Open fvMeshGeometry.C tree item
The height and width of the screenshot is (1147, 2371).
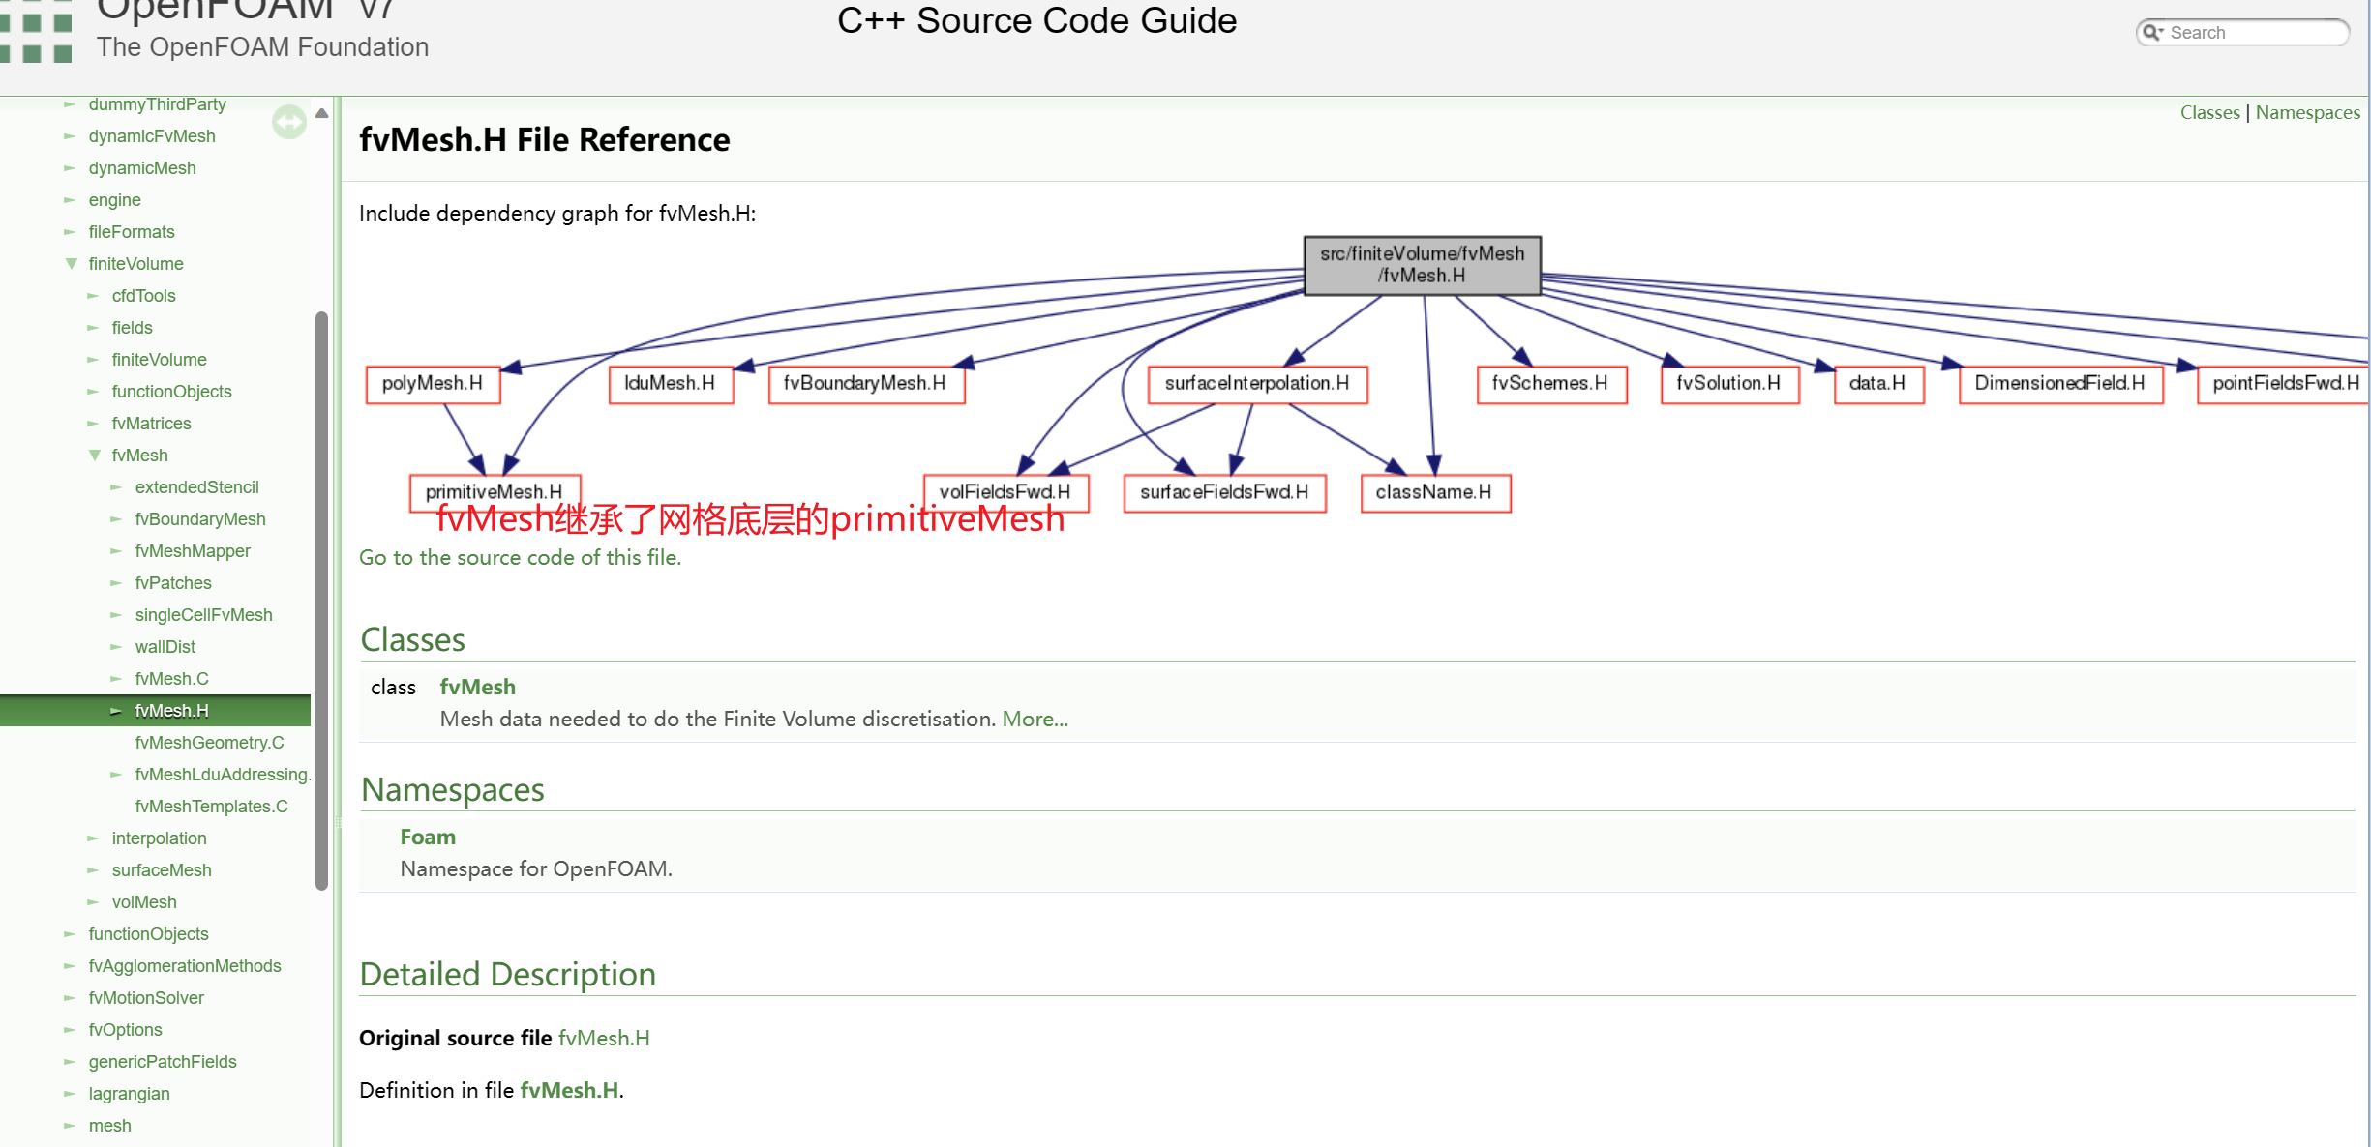(209, 743)
